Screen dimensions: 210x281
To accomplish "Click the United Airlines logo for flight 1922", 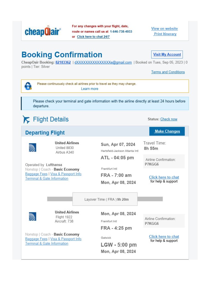I will tap(33, 217).
